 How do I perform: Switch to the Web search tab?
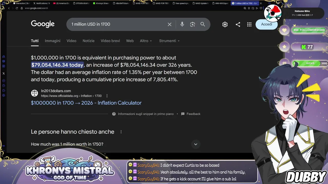coord(130,41)
